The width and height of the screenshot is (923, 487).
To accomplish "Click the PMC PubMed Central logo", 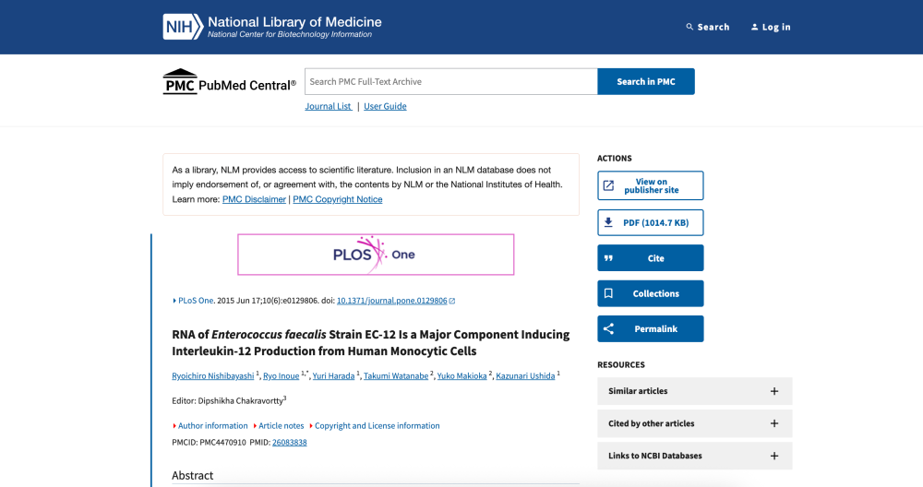I will [x=230, y=82].
